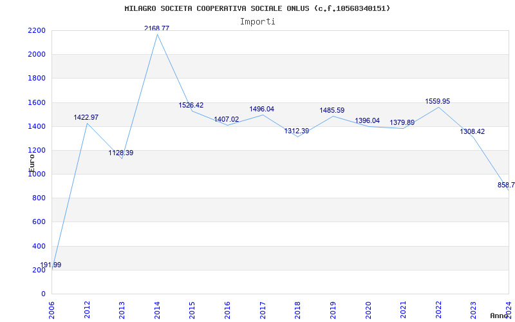Image resolution: width=515 pixels, height=322 pixels.
Task: Click the 858.7 final data label
Action: coord(506,185)
